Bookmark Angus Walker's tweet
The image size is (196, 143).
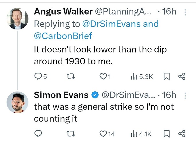tap(167, 76)
